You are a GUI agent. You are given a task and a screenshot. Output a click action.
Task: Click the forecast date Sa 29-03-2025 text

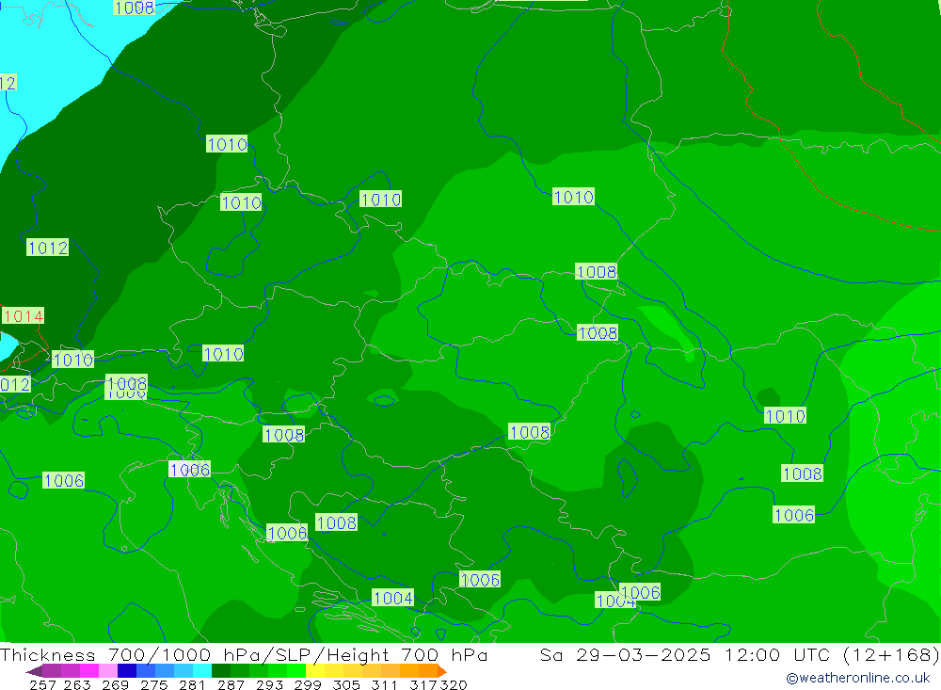pos(625,654)
